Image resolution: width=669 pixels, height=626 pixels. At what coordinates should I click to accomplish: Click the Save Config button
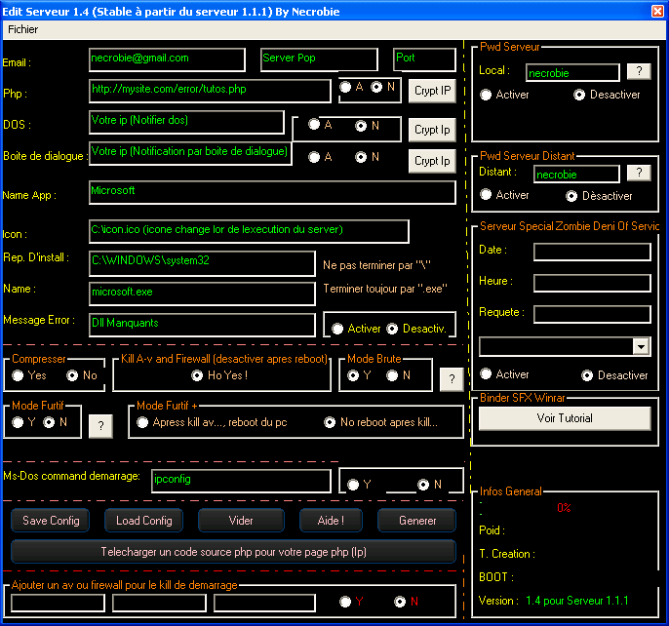pos(51,521)
